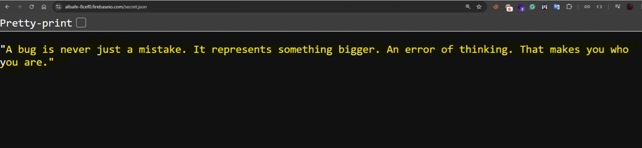Open the cookie blocker extension with red badge
The image size is (642, 148).
[x=509, y=7]
